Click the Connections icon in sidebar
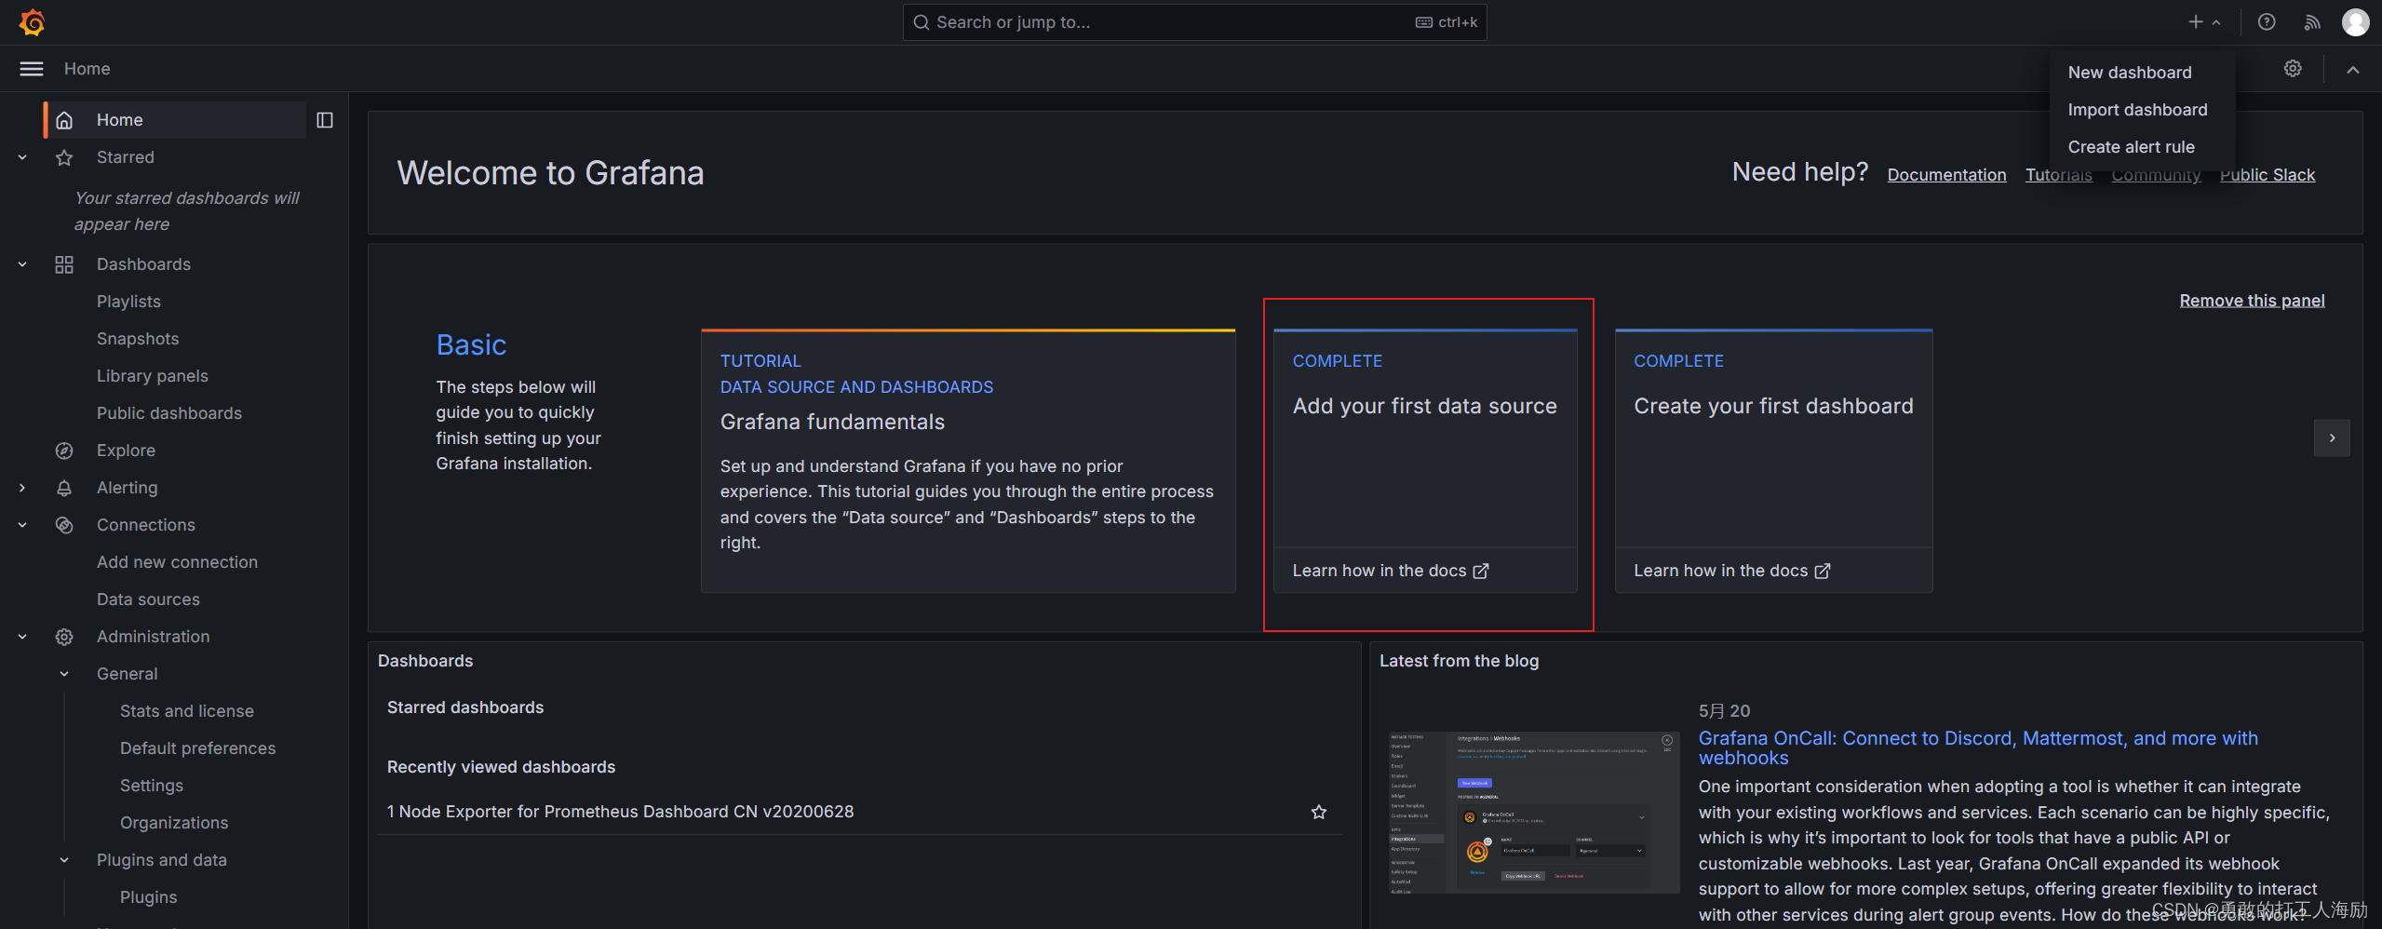The height and width of the screenshot is (929, 2382). tap(64, 525)
